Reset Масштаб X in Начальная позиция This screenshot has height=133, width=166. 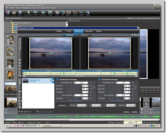(91, 86)
